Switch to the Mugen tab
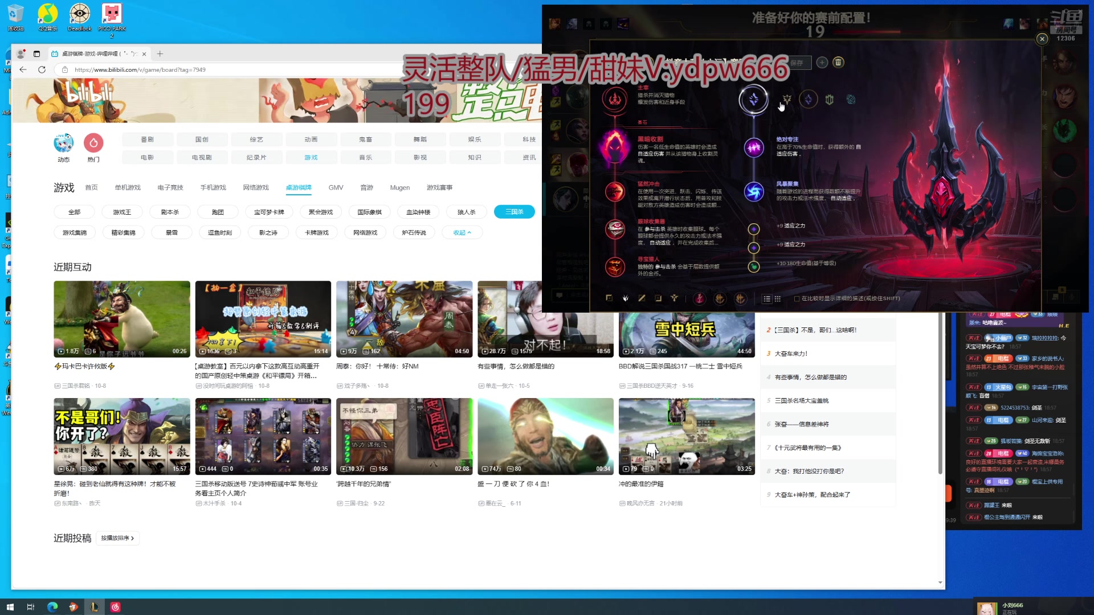This screenshot has height=615, width=1094. 400,187
